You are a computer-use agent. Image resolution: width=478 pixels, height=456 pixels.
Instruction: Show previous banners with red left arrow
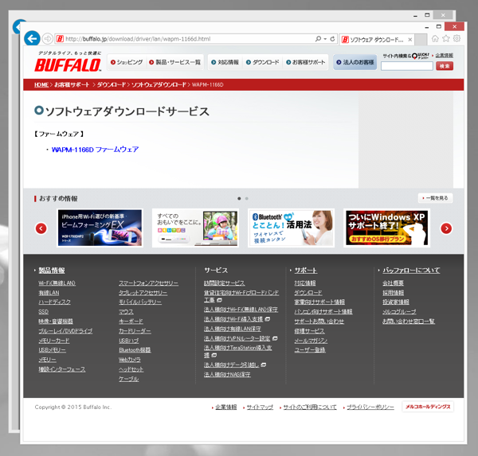pyautogui.click(x=41, y=228)
